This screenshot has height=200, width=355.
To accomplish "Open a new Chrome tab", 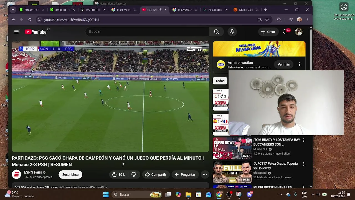I will click(265, 10).
